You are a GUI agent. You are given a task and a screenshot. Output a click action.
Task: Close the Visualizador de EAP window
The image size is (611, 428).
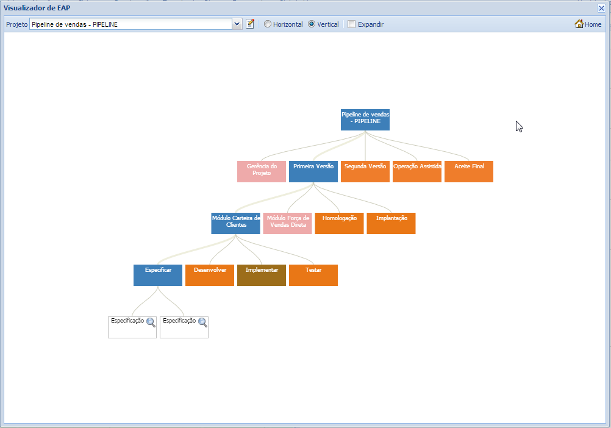(601, 8)
